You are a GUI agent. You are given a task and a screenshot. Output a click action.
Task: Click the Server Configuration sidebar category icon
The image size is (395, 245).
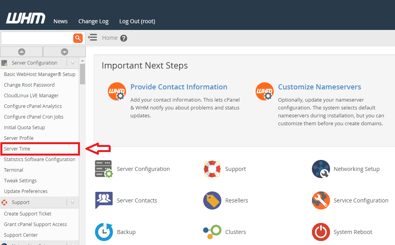pyautogui.click(x=4, y=63)
